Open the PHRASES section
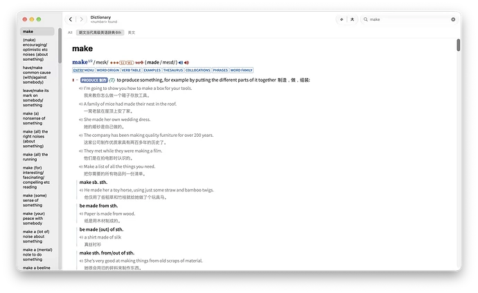The image size is (478, 293). [220, 70]
